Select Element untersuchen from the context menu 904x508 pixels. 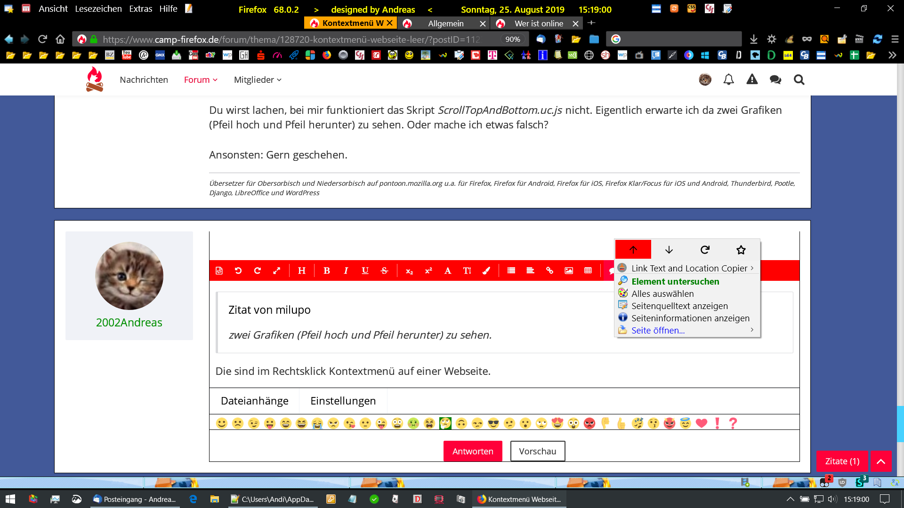click(x=675, y=281)
